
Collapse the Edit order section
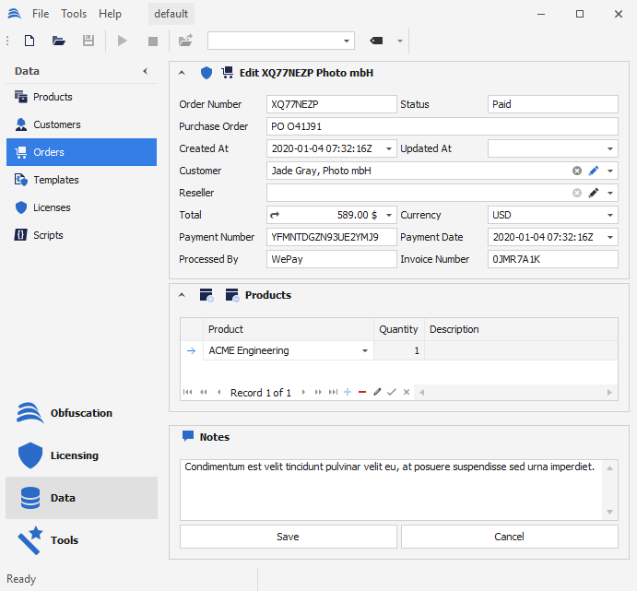point(182,73)
